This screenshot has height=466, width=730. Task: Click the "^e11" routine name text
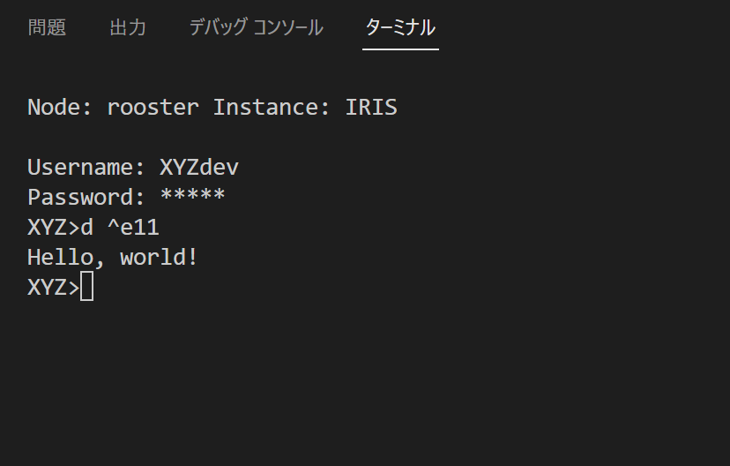132,228
